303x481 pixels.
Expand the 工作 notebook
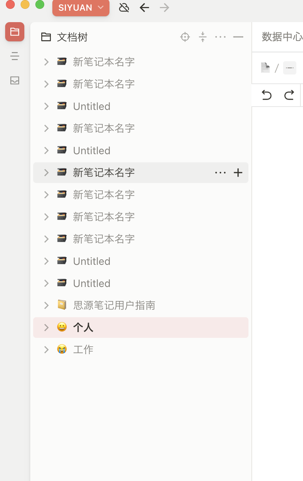(x=46, y=350)
